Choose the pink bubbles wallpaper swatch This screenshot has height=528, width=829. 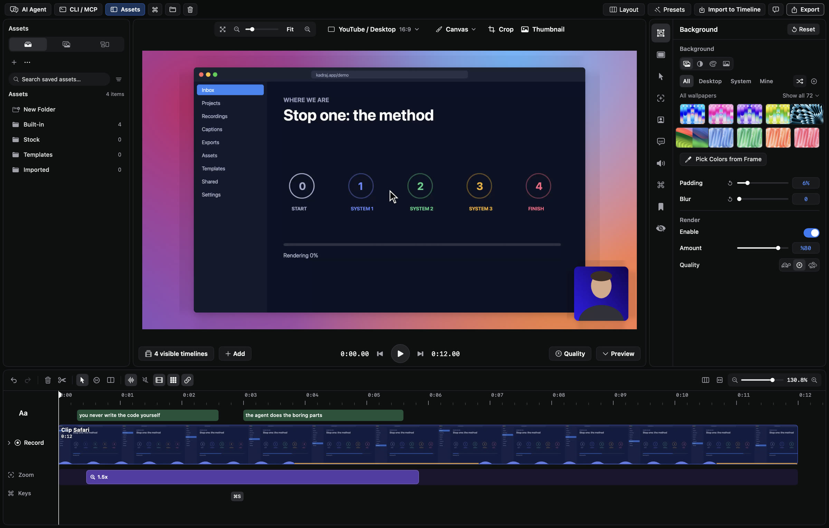pyautogui.click(x=721, y=114)
